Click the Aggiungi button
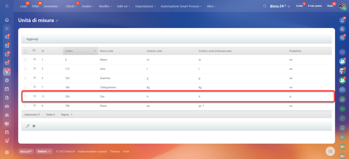 tap(32, 39)
